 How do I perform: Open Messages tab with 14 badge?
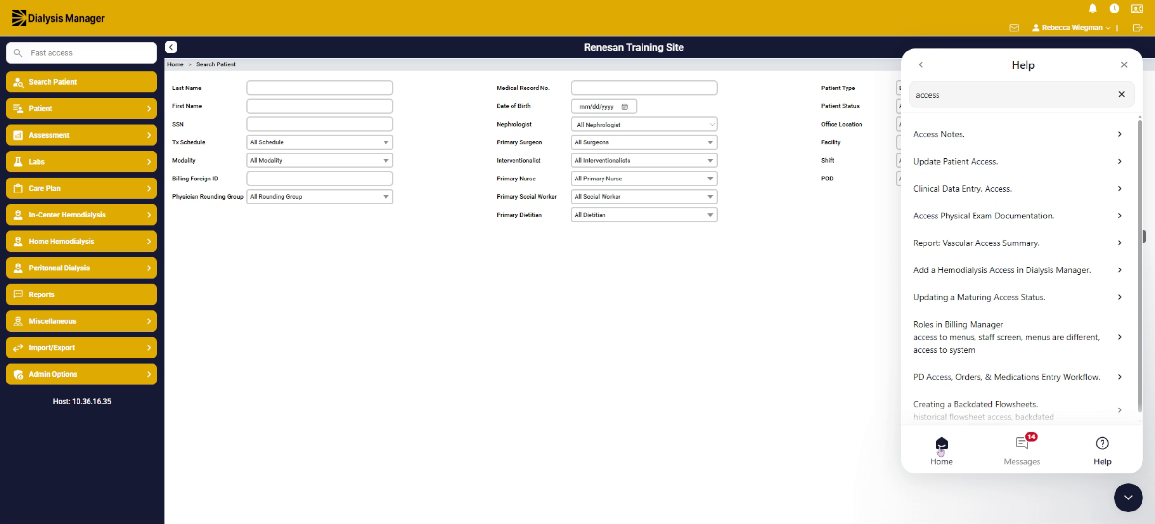tap(1022, 451)
